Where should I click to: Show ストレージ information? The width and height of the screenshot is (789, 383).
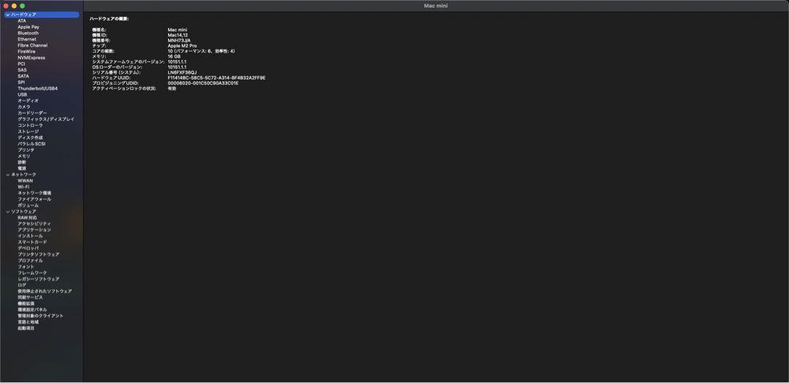point(28,132)
